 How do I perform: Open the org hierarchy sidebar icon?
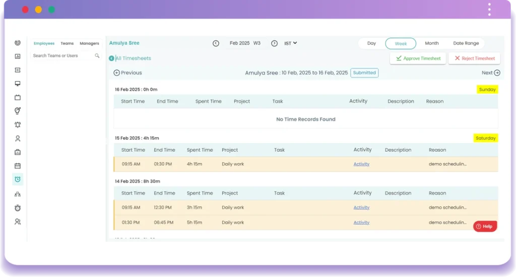coord(18,194)
